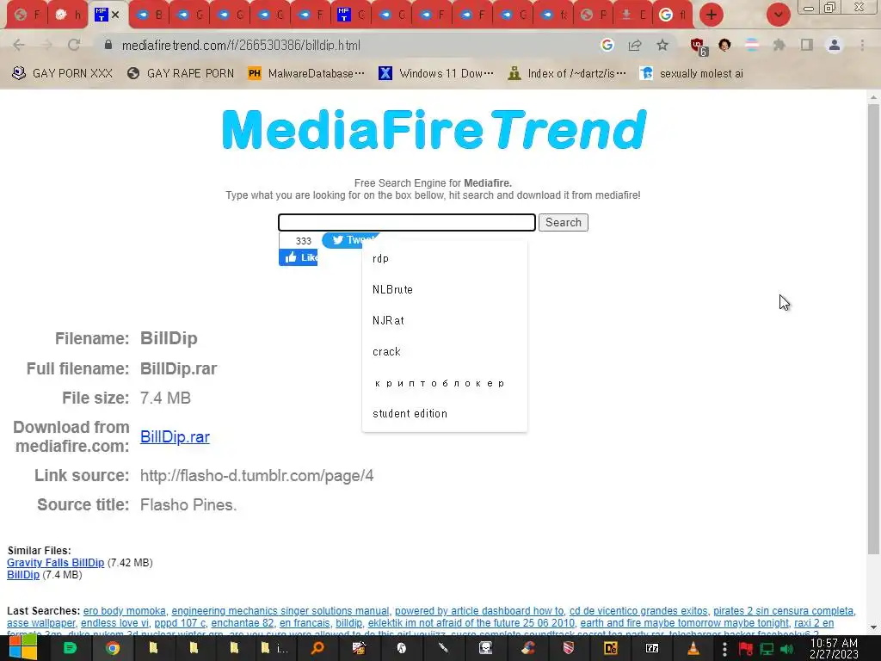Switch to the tab labeled 'B'
This screenshot has height=661, width=881.
click(x=150, y=15)
